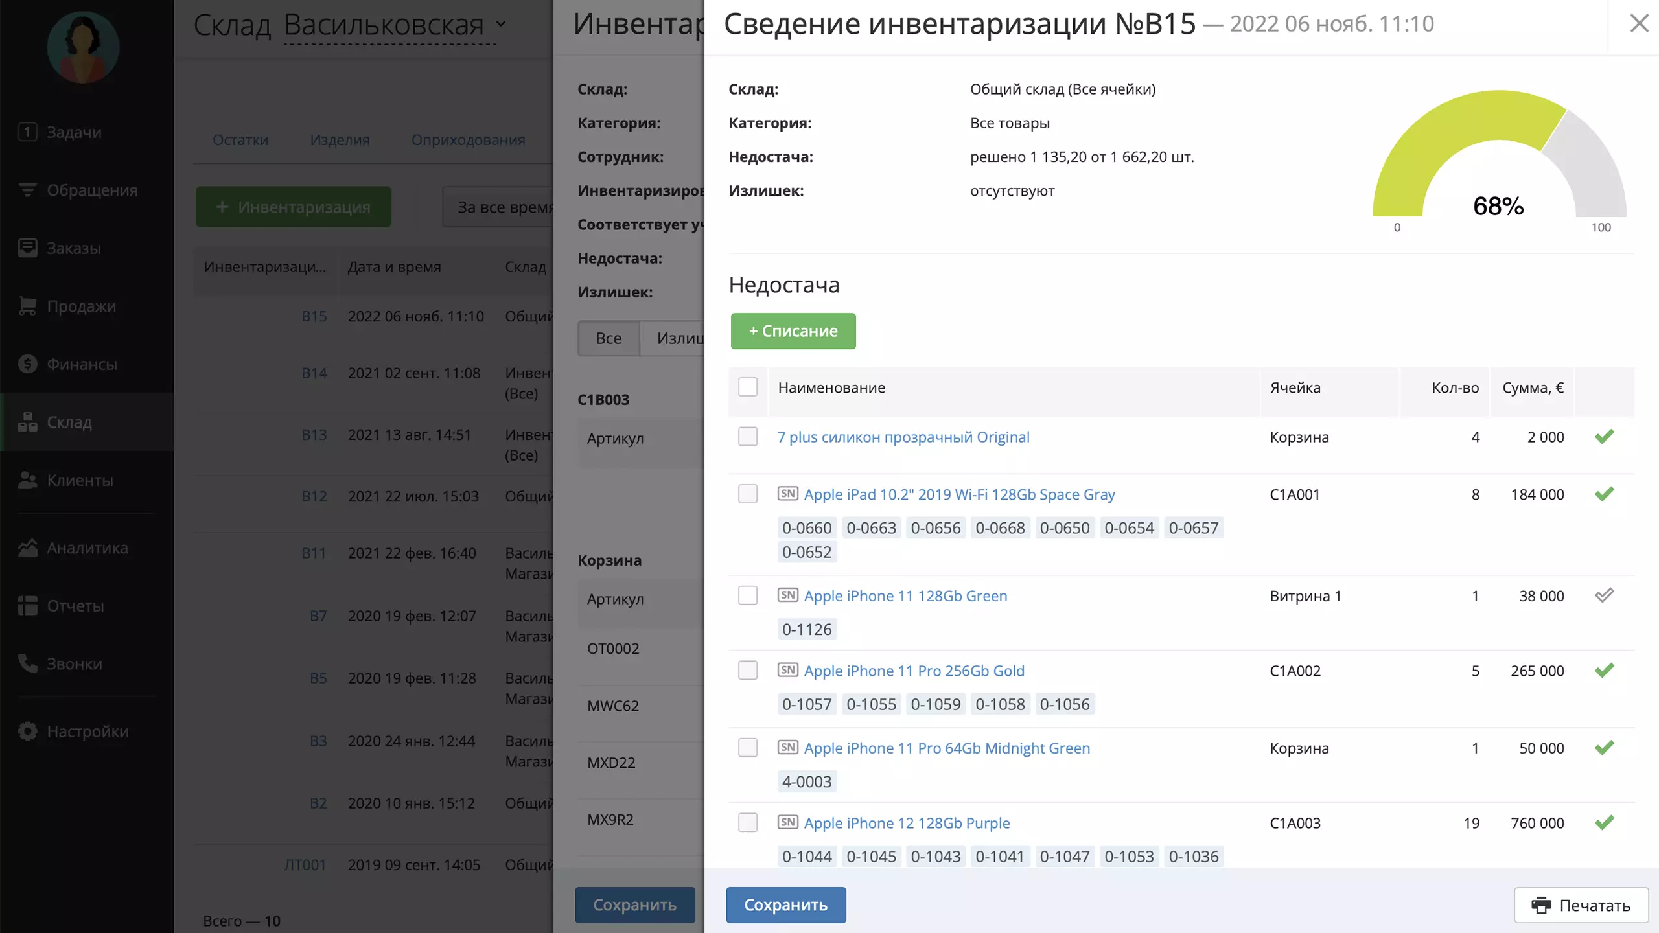Screen dimensions: 1659x933
Task: Click green checkmark for iPhone 11 Pro 256Gb Gold
Action: [1604, 671]
